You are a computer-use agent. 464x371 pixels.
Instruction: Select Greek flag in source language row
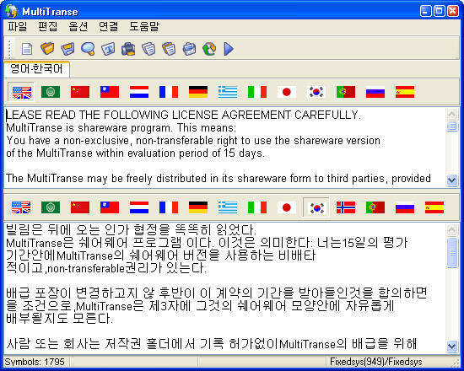coord(228,92)
